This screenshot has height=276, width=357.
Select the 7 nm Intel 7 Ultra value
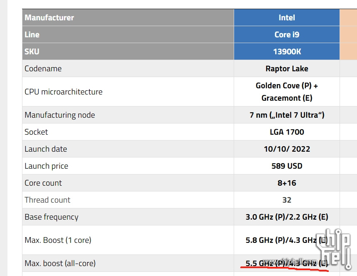pyautogui.click(x=287, y=115)
